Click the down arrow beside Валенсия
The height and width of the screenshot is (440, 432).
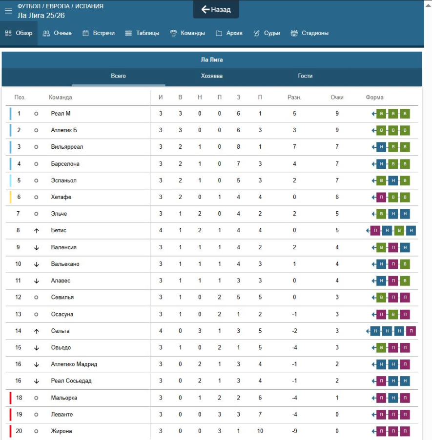(36, 247)
